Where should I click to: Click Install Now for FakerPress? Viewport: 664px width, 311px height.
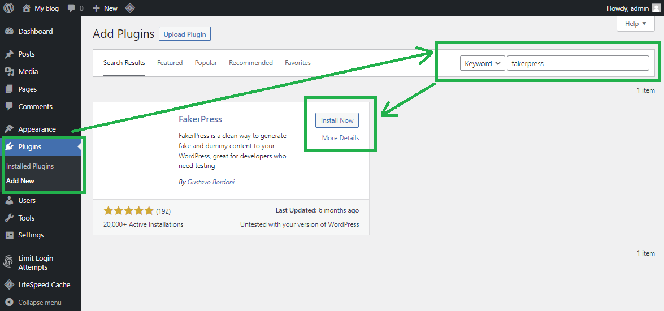pyautogui.click(x=337, y=120)
